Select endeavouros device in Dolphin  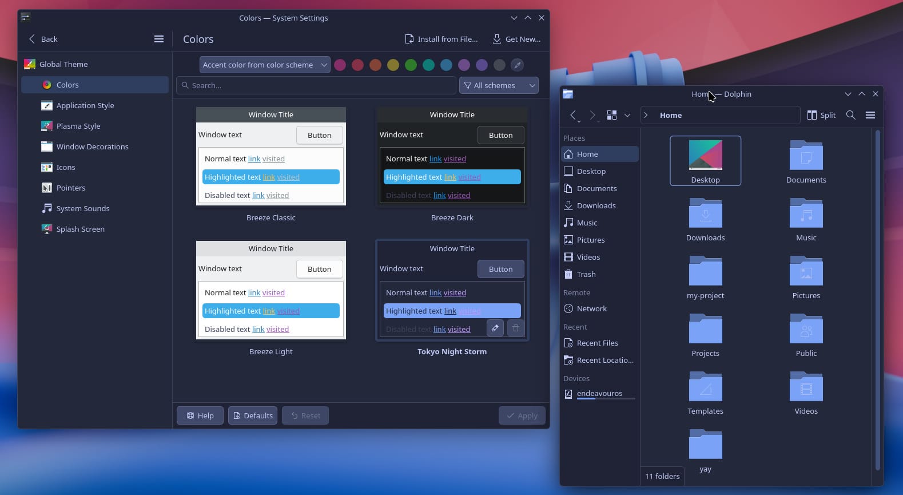(599, 394)
